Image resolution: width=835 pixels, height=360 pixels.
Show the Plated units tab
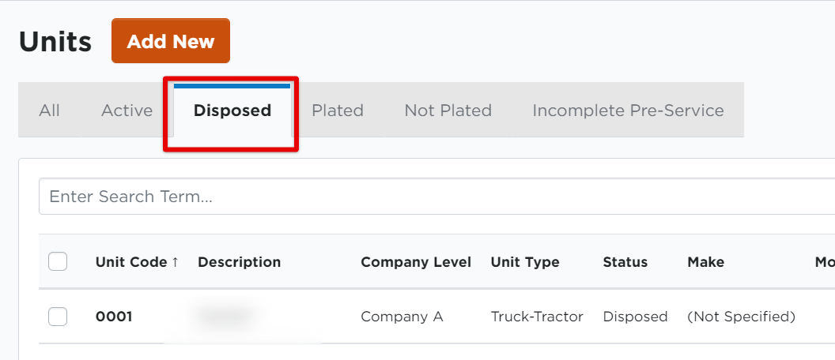(x=338, y=111)
